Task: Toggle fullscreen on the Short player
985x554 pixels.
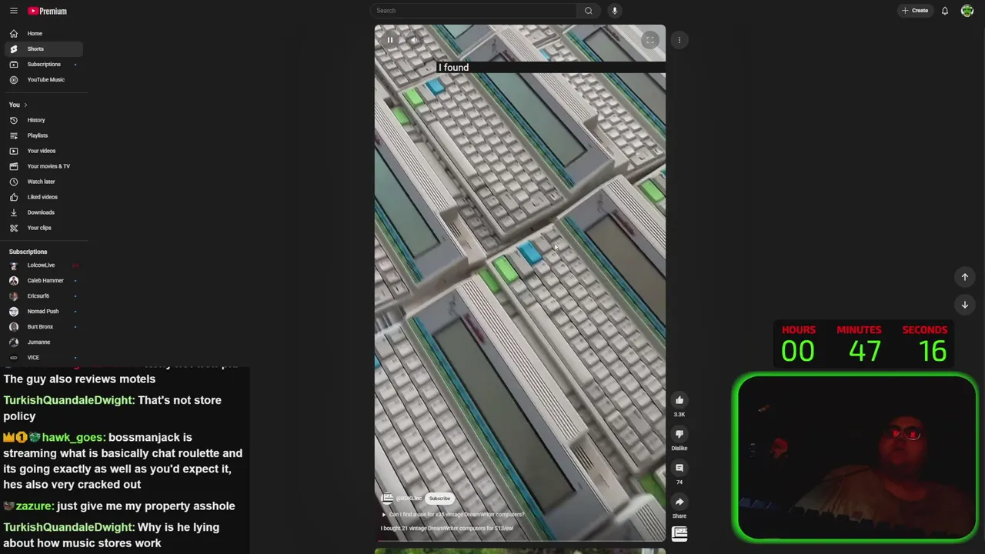Action: 650,40
